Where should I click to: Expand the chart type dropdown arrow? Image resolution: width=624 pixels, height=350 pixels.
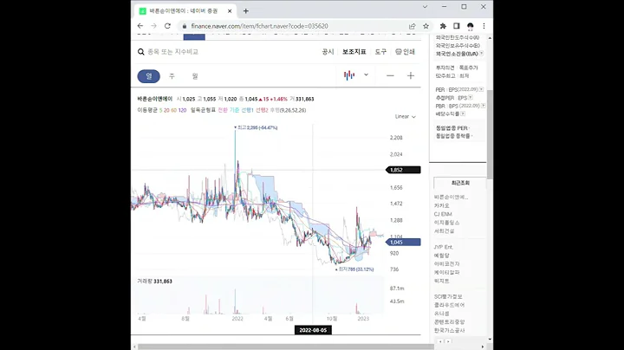pyautogui.click(x=366, y=75)
